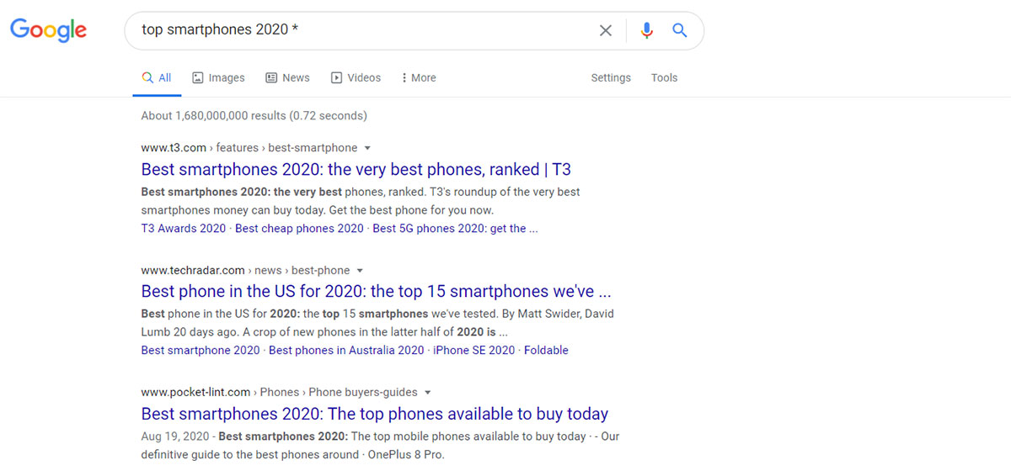Viewport: 1011px width, 476px height.
Task: Click inside the search input field
Action: [362, 30]
